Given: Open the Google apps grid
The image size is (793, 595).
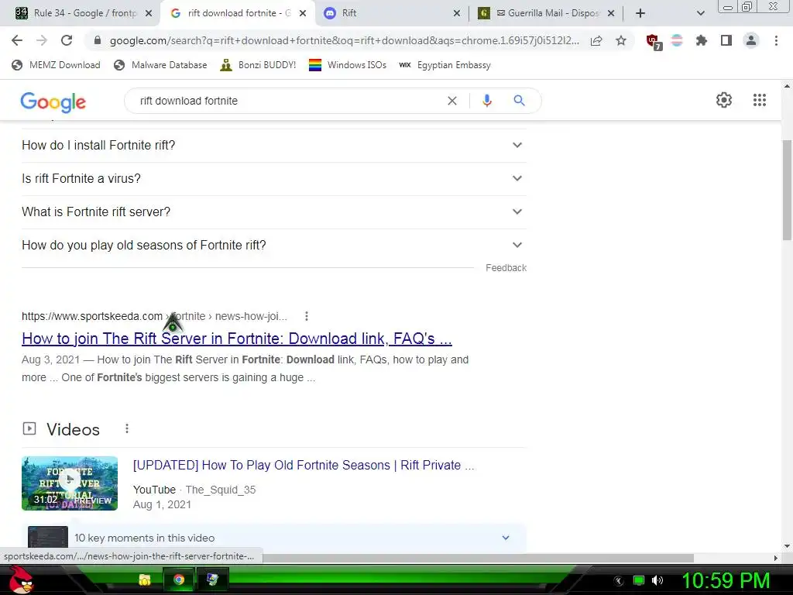Looking at the screenshot, I should pos(759,100).
